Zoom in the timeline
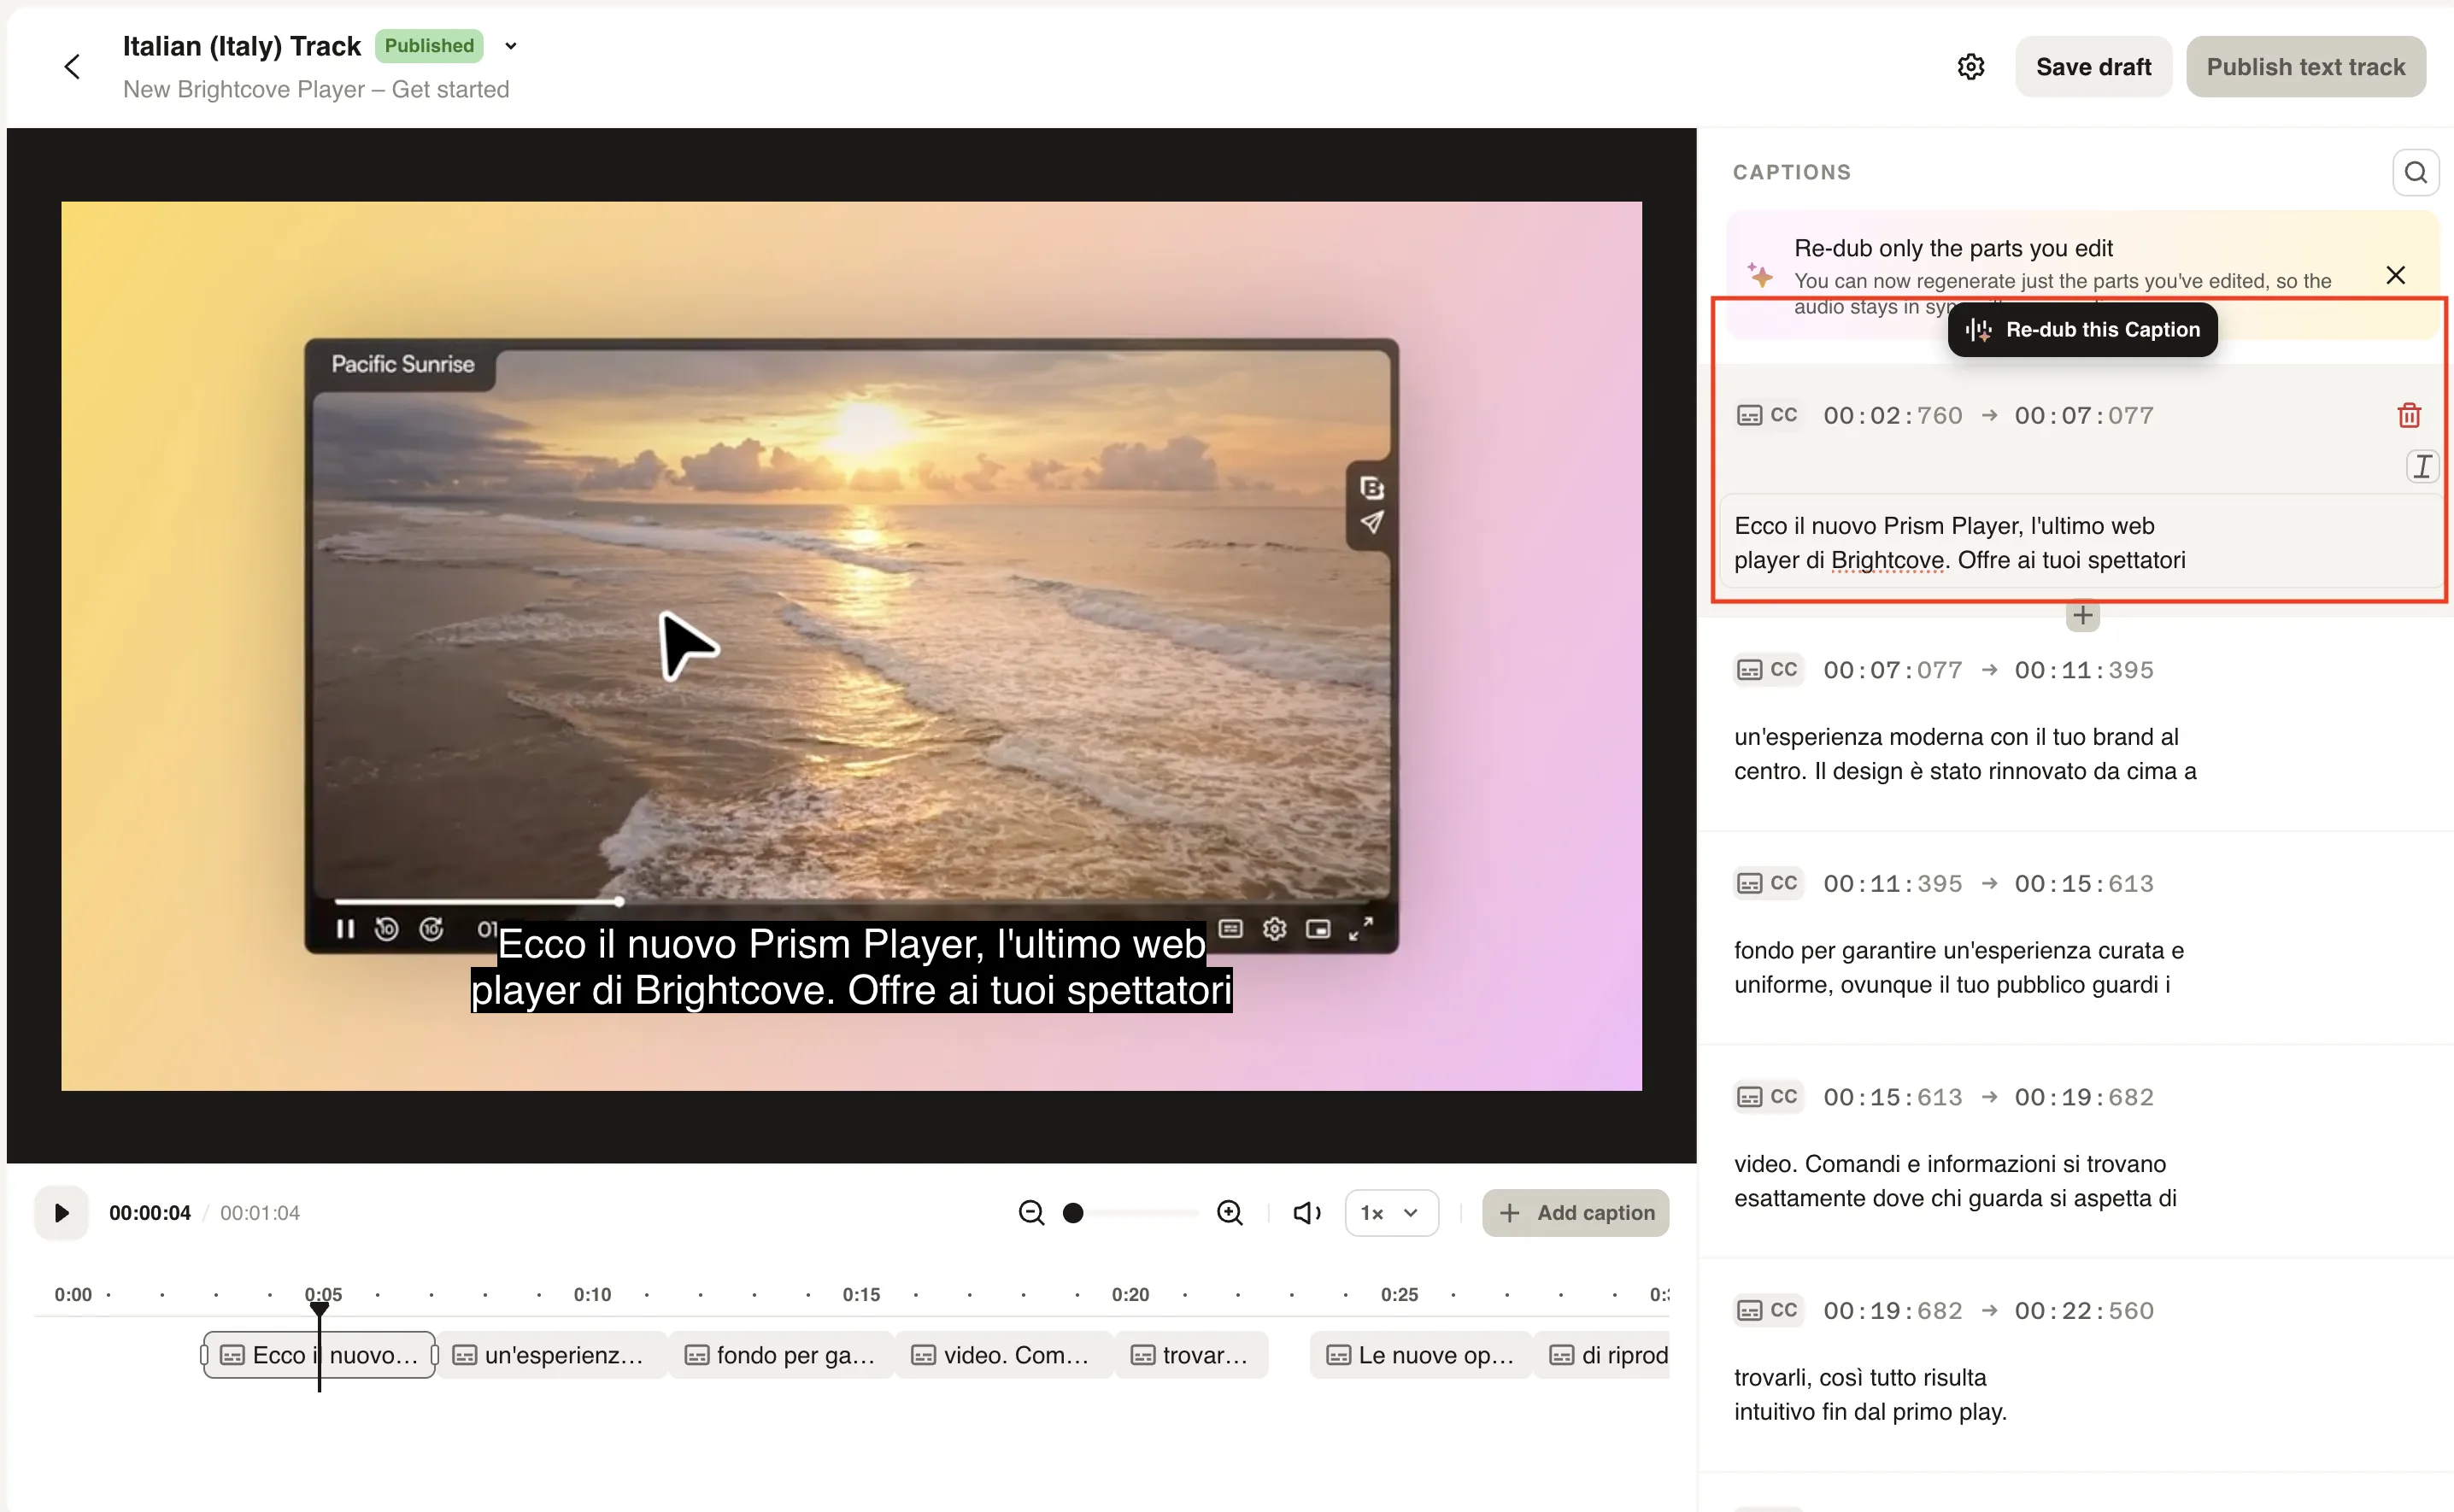Viewport: 2454px width, 1512px height. [1229, 1213]
